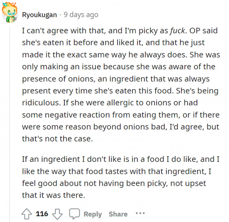
Task: Upvote Ryoukugan's comment
Action: click(x=27, y=214)
